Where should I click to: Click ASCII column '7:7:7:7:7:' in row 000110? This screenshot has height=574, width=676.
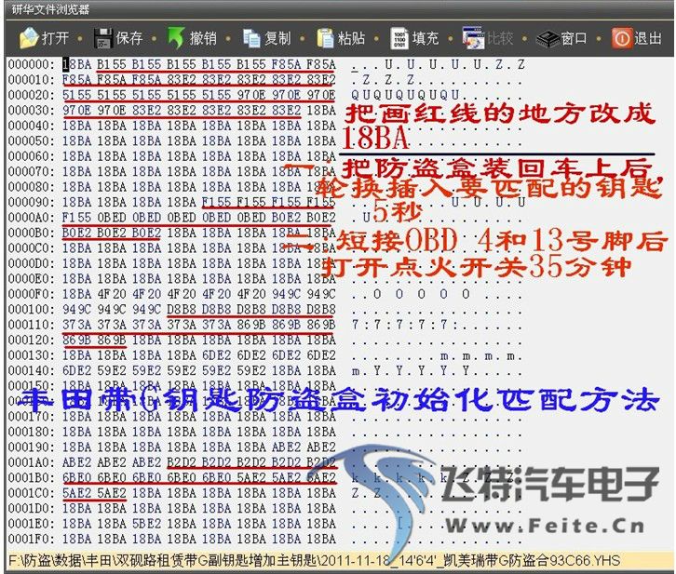pyautogui.click(x=406, y=325)
